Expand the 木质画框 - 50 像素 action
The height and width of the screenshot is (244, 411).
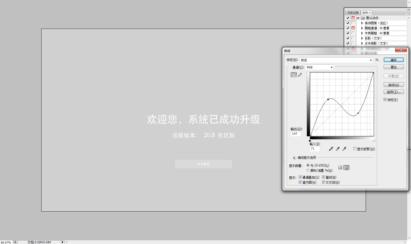[362, 33]
